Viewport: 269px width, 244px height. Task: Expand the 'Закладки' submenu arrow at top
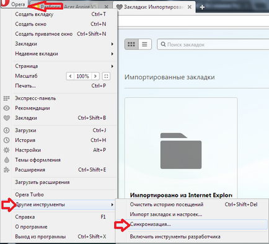tap(112, 44)
